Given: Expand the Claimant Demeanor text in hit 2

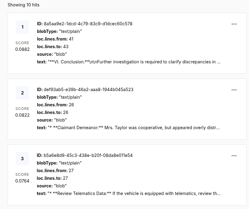Looking at the screenshot, I should click(x=133, y=128).
